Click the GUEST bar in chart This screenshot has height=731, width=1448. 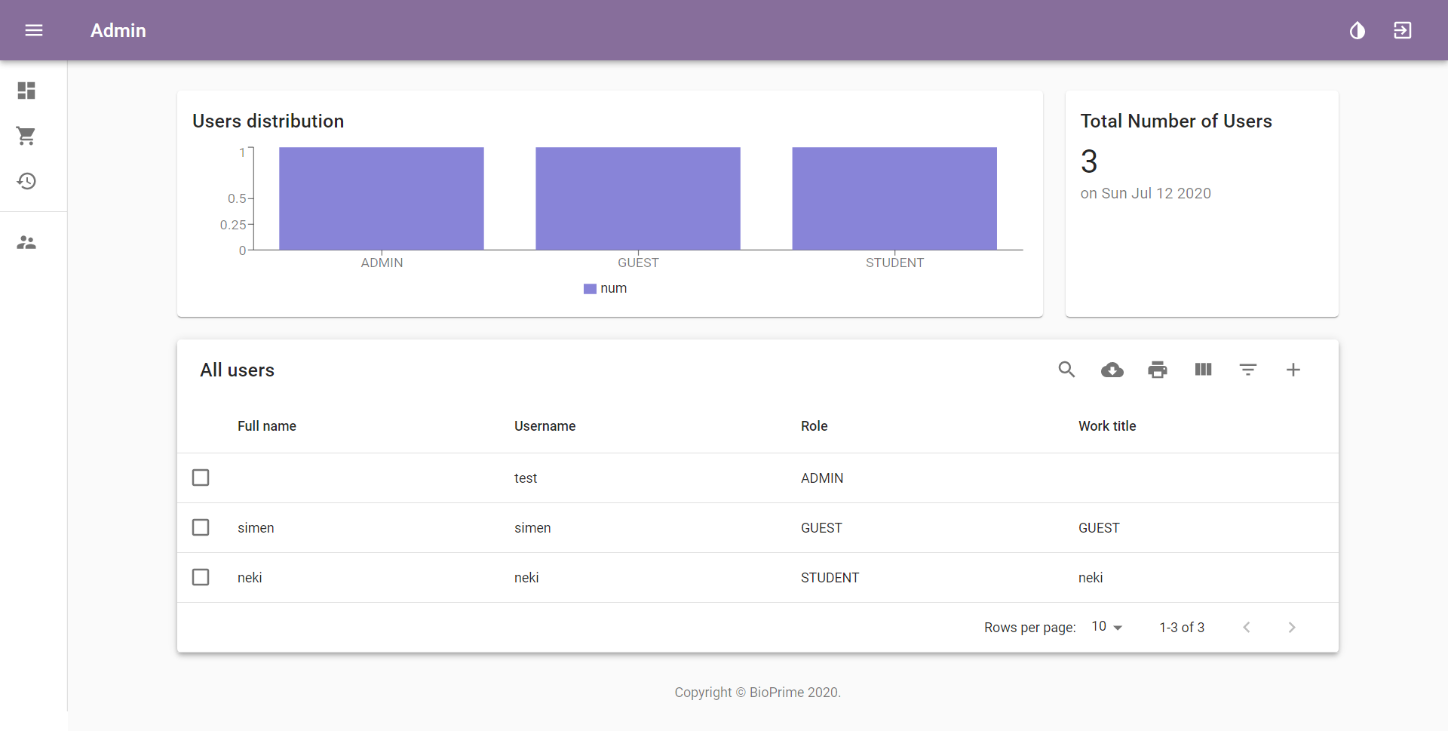[x=638, y=198]
